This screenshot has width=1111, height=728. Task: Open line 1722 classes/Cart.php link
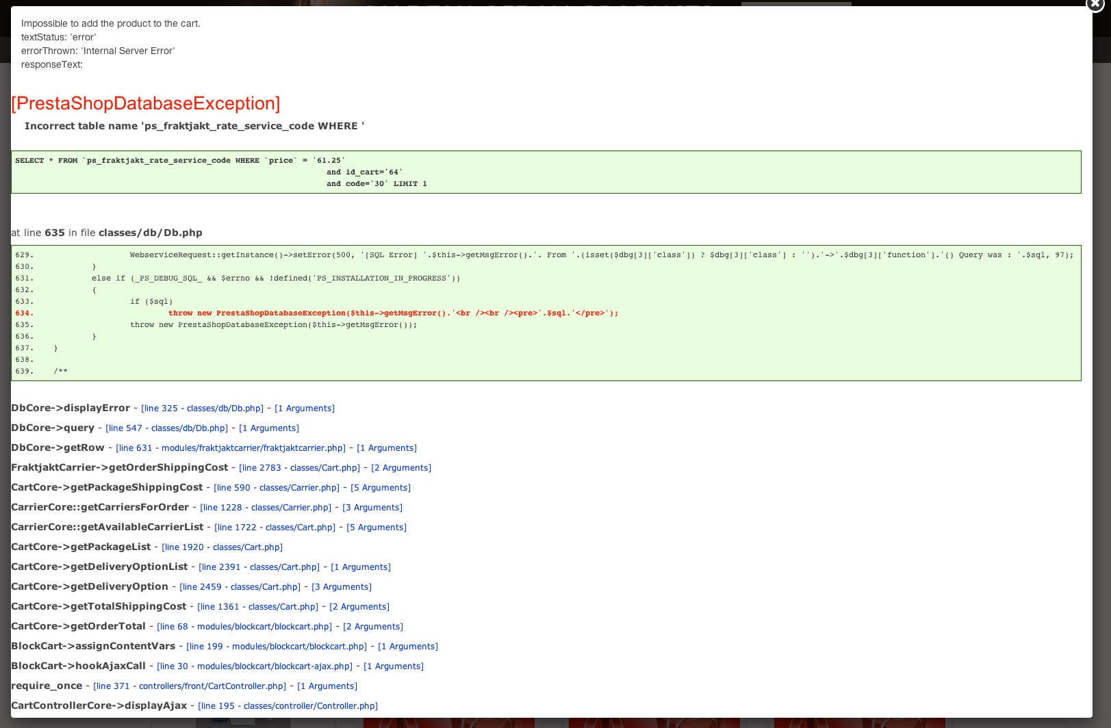click(274, 528)
